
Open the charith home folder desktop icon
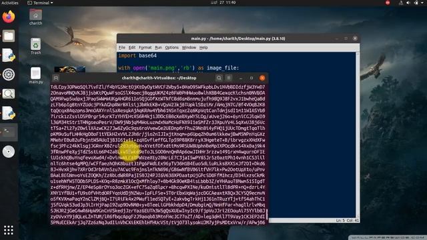(35, 17)
